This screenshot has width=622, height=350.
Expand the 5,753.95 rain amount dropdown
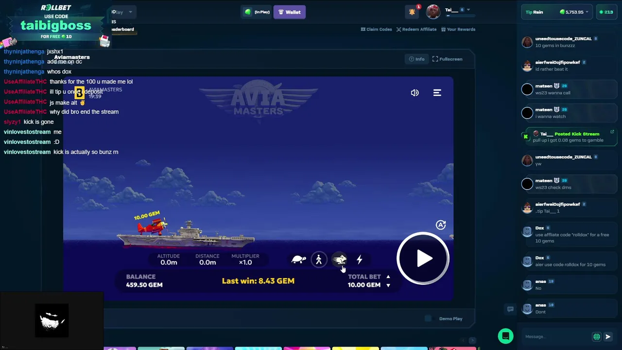[x=574, y=12]
